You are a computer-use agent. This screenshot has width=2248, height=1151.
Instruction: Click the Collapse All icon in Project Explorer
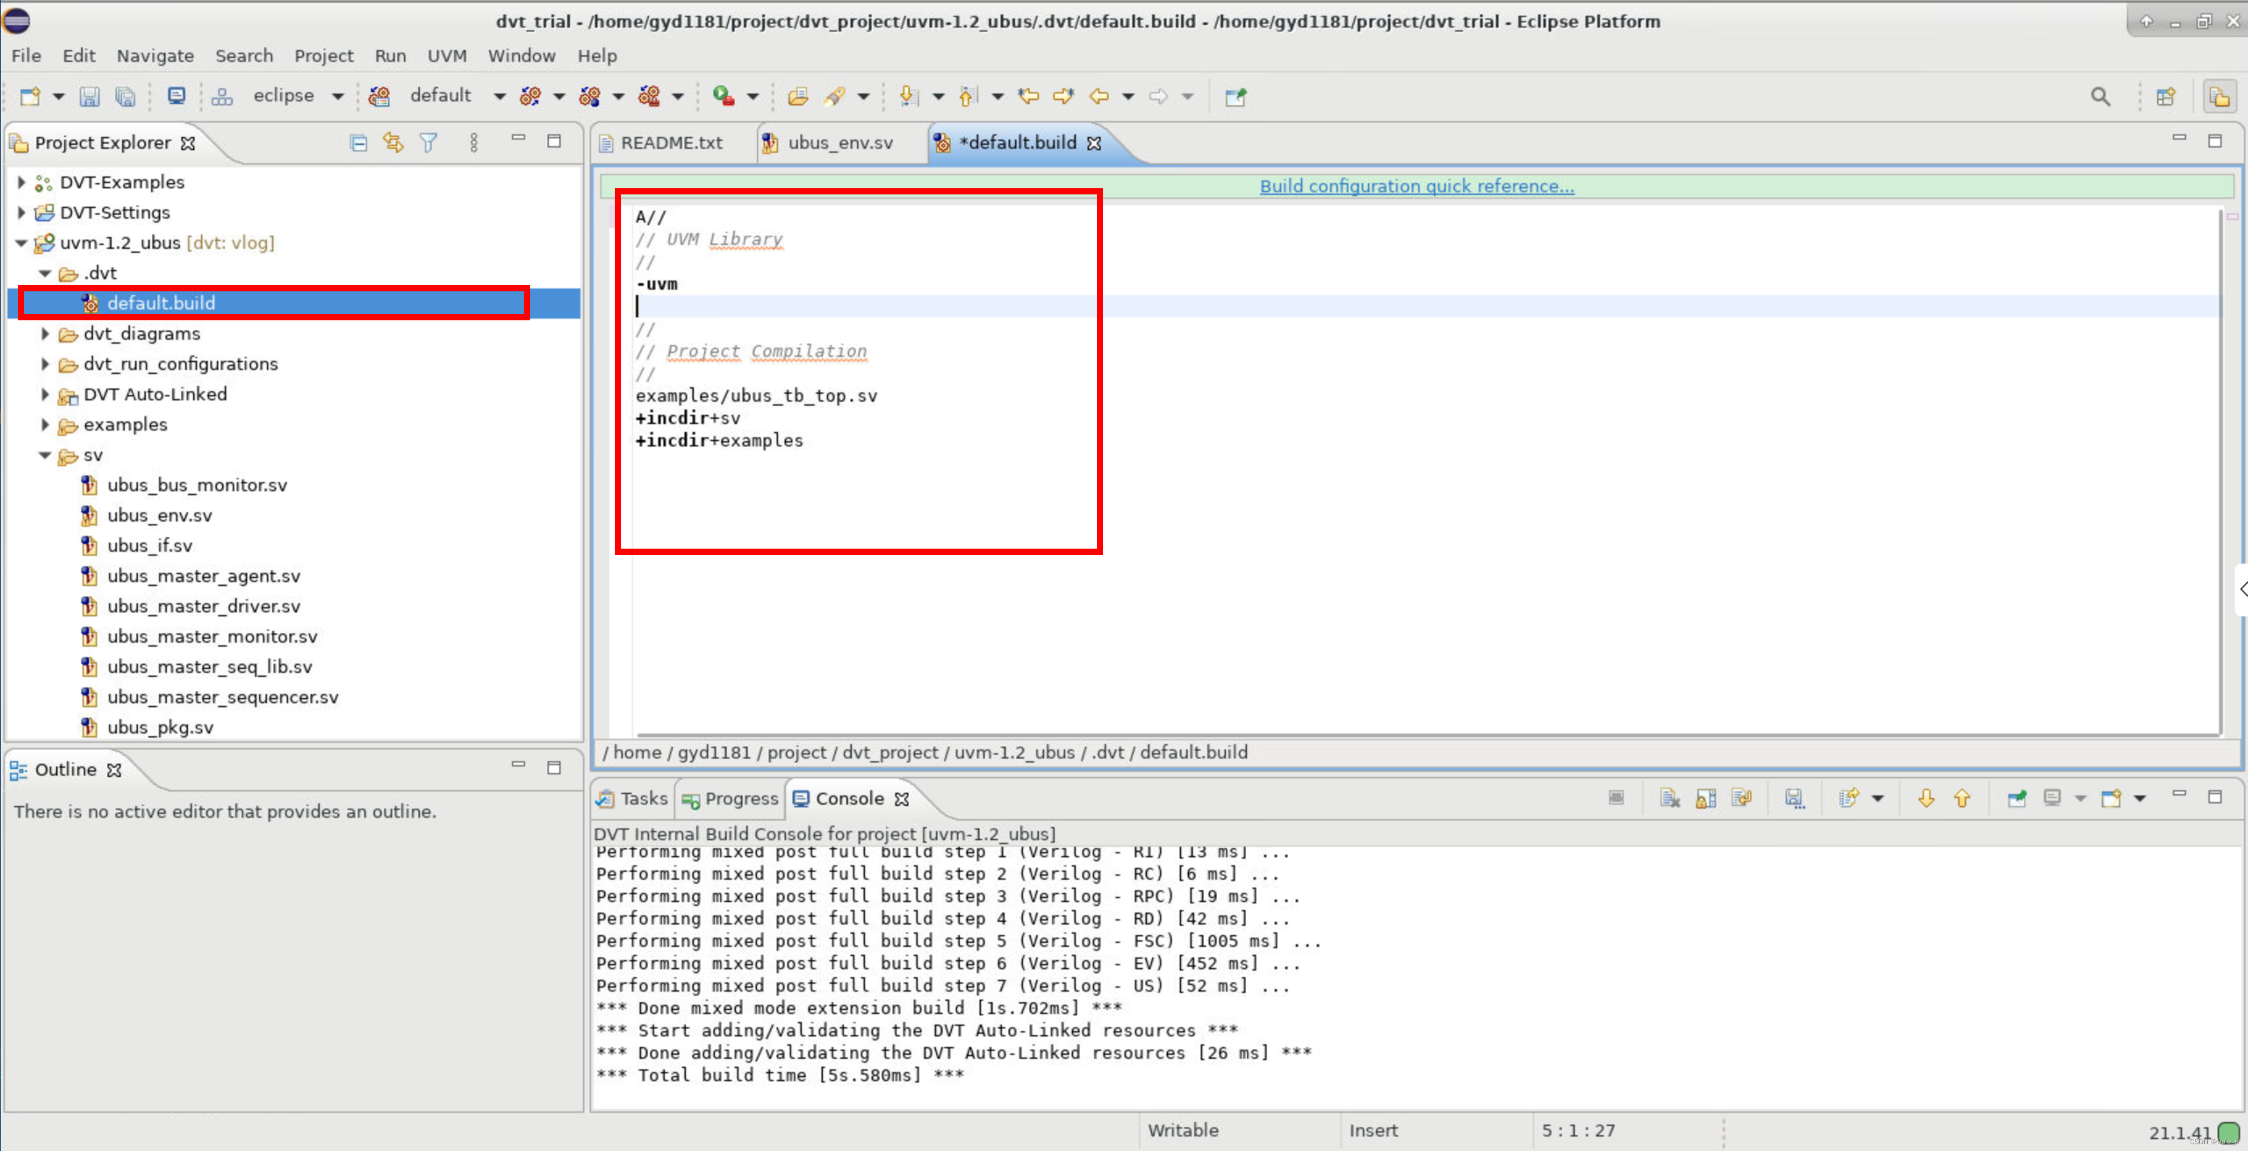(358, 142)
